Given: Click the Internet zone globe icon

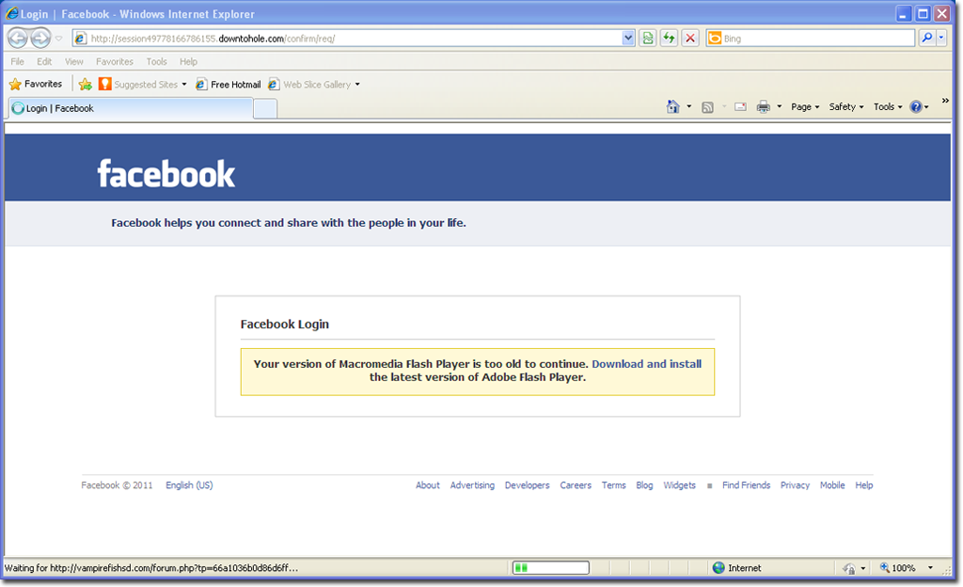Looking at the screenshot, I should coord(718,568).
